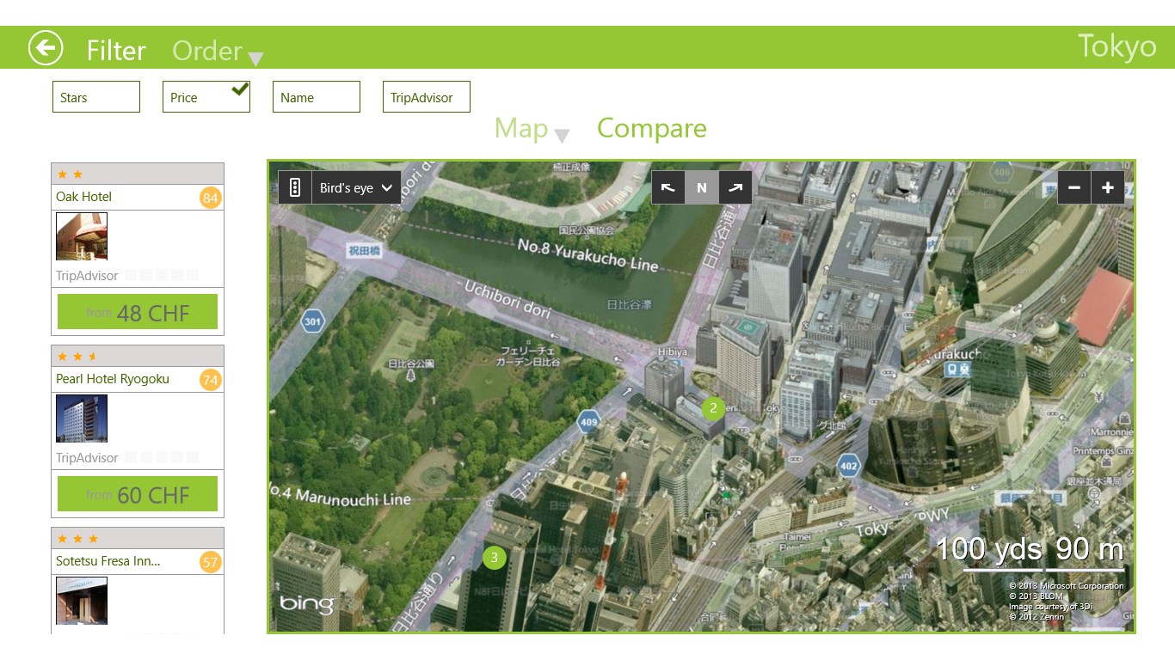Screen dimensions: 1175x660
Task: Enable the TripAdvisor sort option
Action: (426, 97)
